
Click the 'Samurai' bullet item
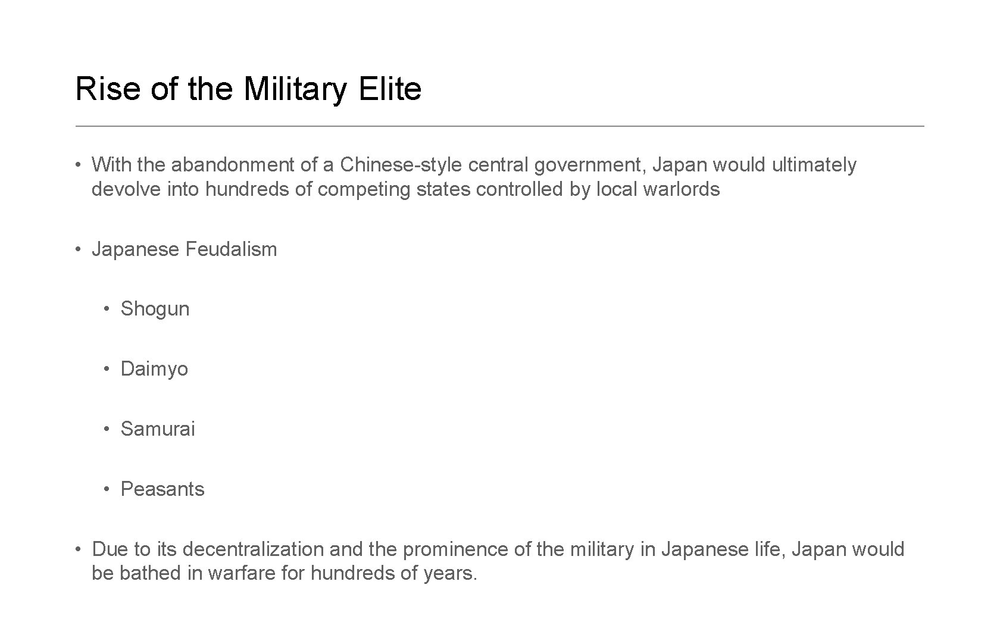coord(158,429)
